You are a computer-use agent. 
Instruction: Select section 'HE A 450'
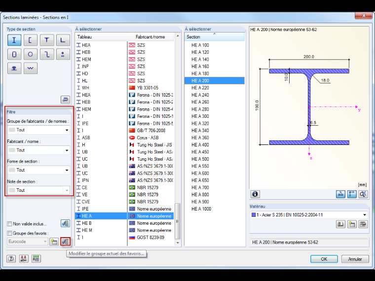[215, 152]
